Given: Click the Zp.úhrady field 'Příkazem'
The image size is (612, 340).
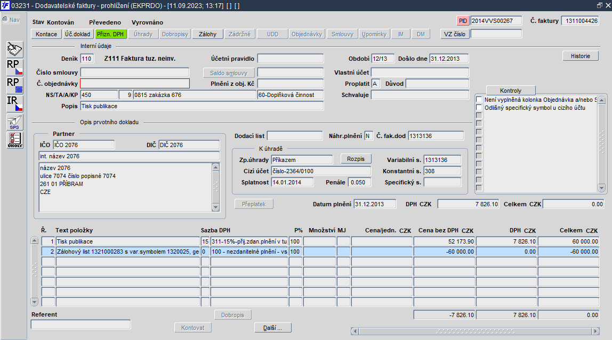Looking at the screenshot, I should pos(302,160).
